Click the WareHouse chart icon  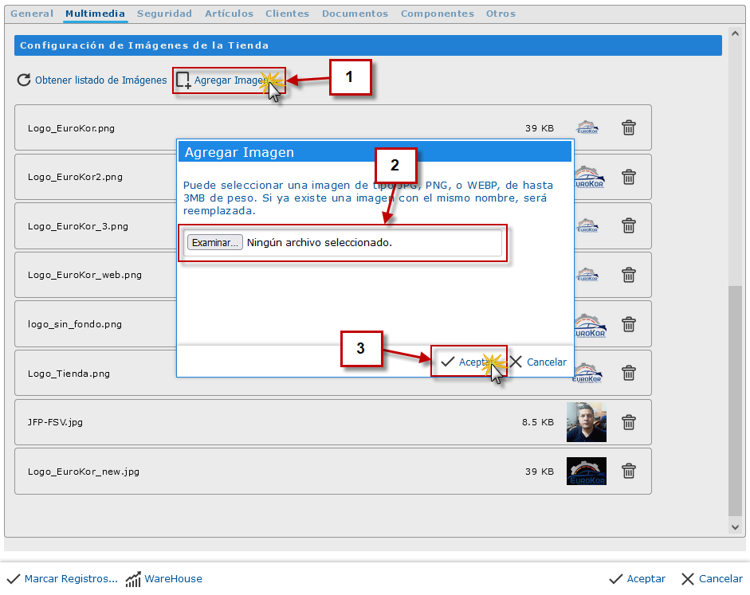[x=133, y=579]
